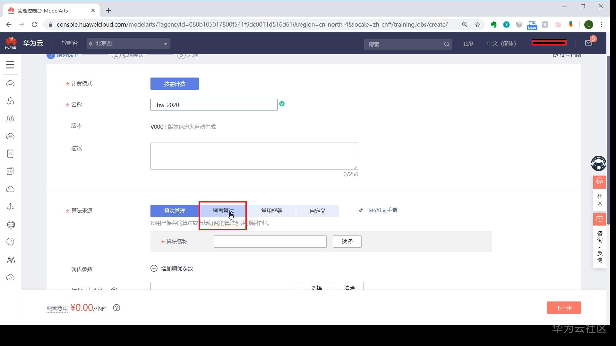Click the globe icon in sidebar
Image resolution: width=616 pixels, height=346 pixels.
pos(11,225)
